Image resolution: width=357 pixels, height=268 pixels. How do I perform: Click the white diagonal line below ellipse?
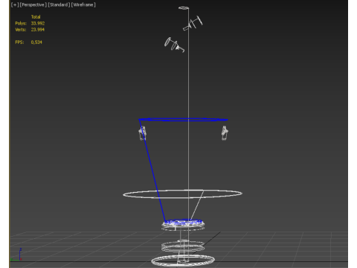[x=197, y=205]
